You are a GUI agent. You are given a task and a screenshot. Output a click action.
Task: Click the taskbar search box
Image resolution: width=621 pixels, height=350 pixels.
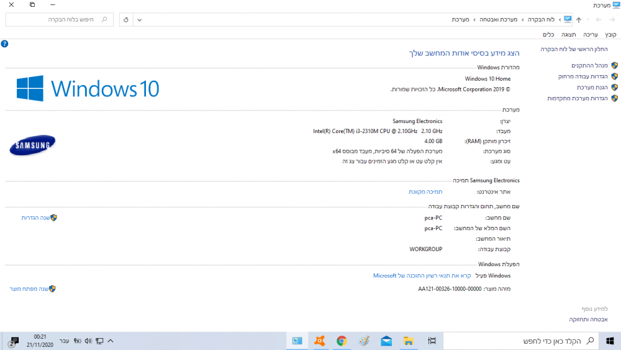pos(521,341)
